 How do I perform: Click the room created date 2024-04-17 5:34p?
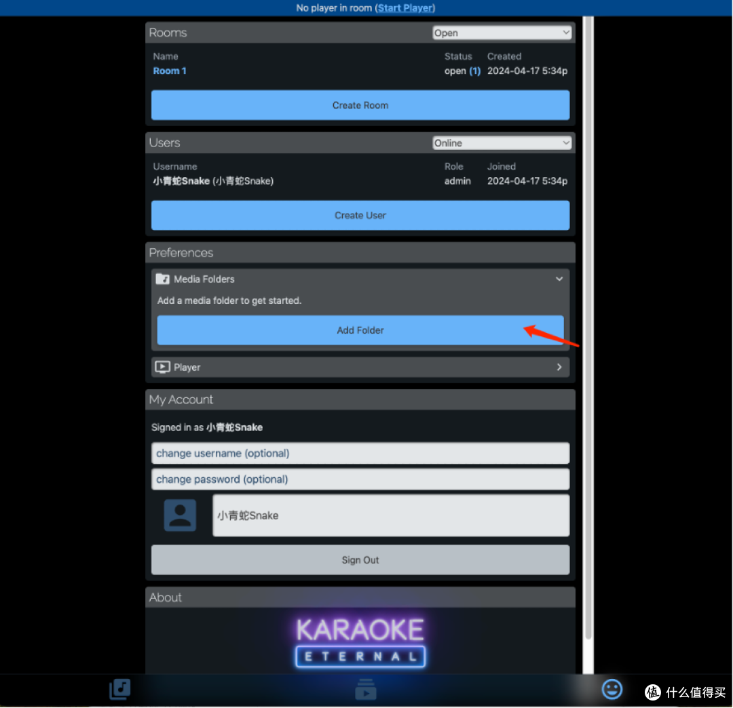pos(527,71)
